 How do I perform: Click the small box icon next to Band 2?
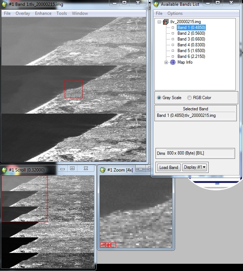173,33
